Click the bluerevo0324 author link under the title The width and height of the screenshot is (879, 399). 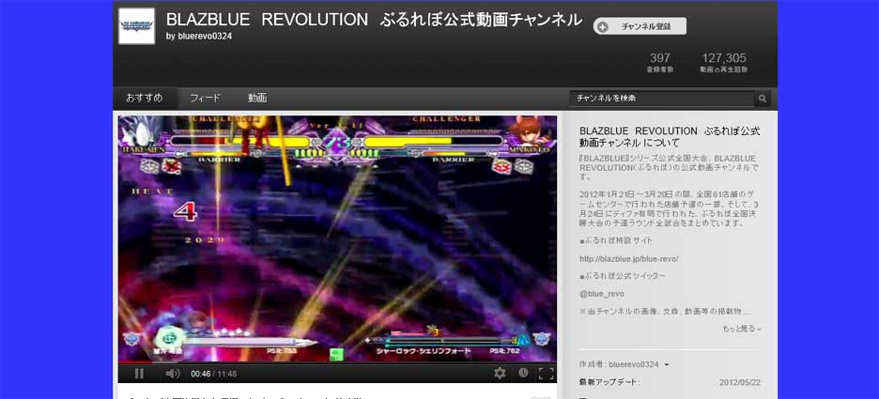pyautogui.click(x=205, y=37)
